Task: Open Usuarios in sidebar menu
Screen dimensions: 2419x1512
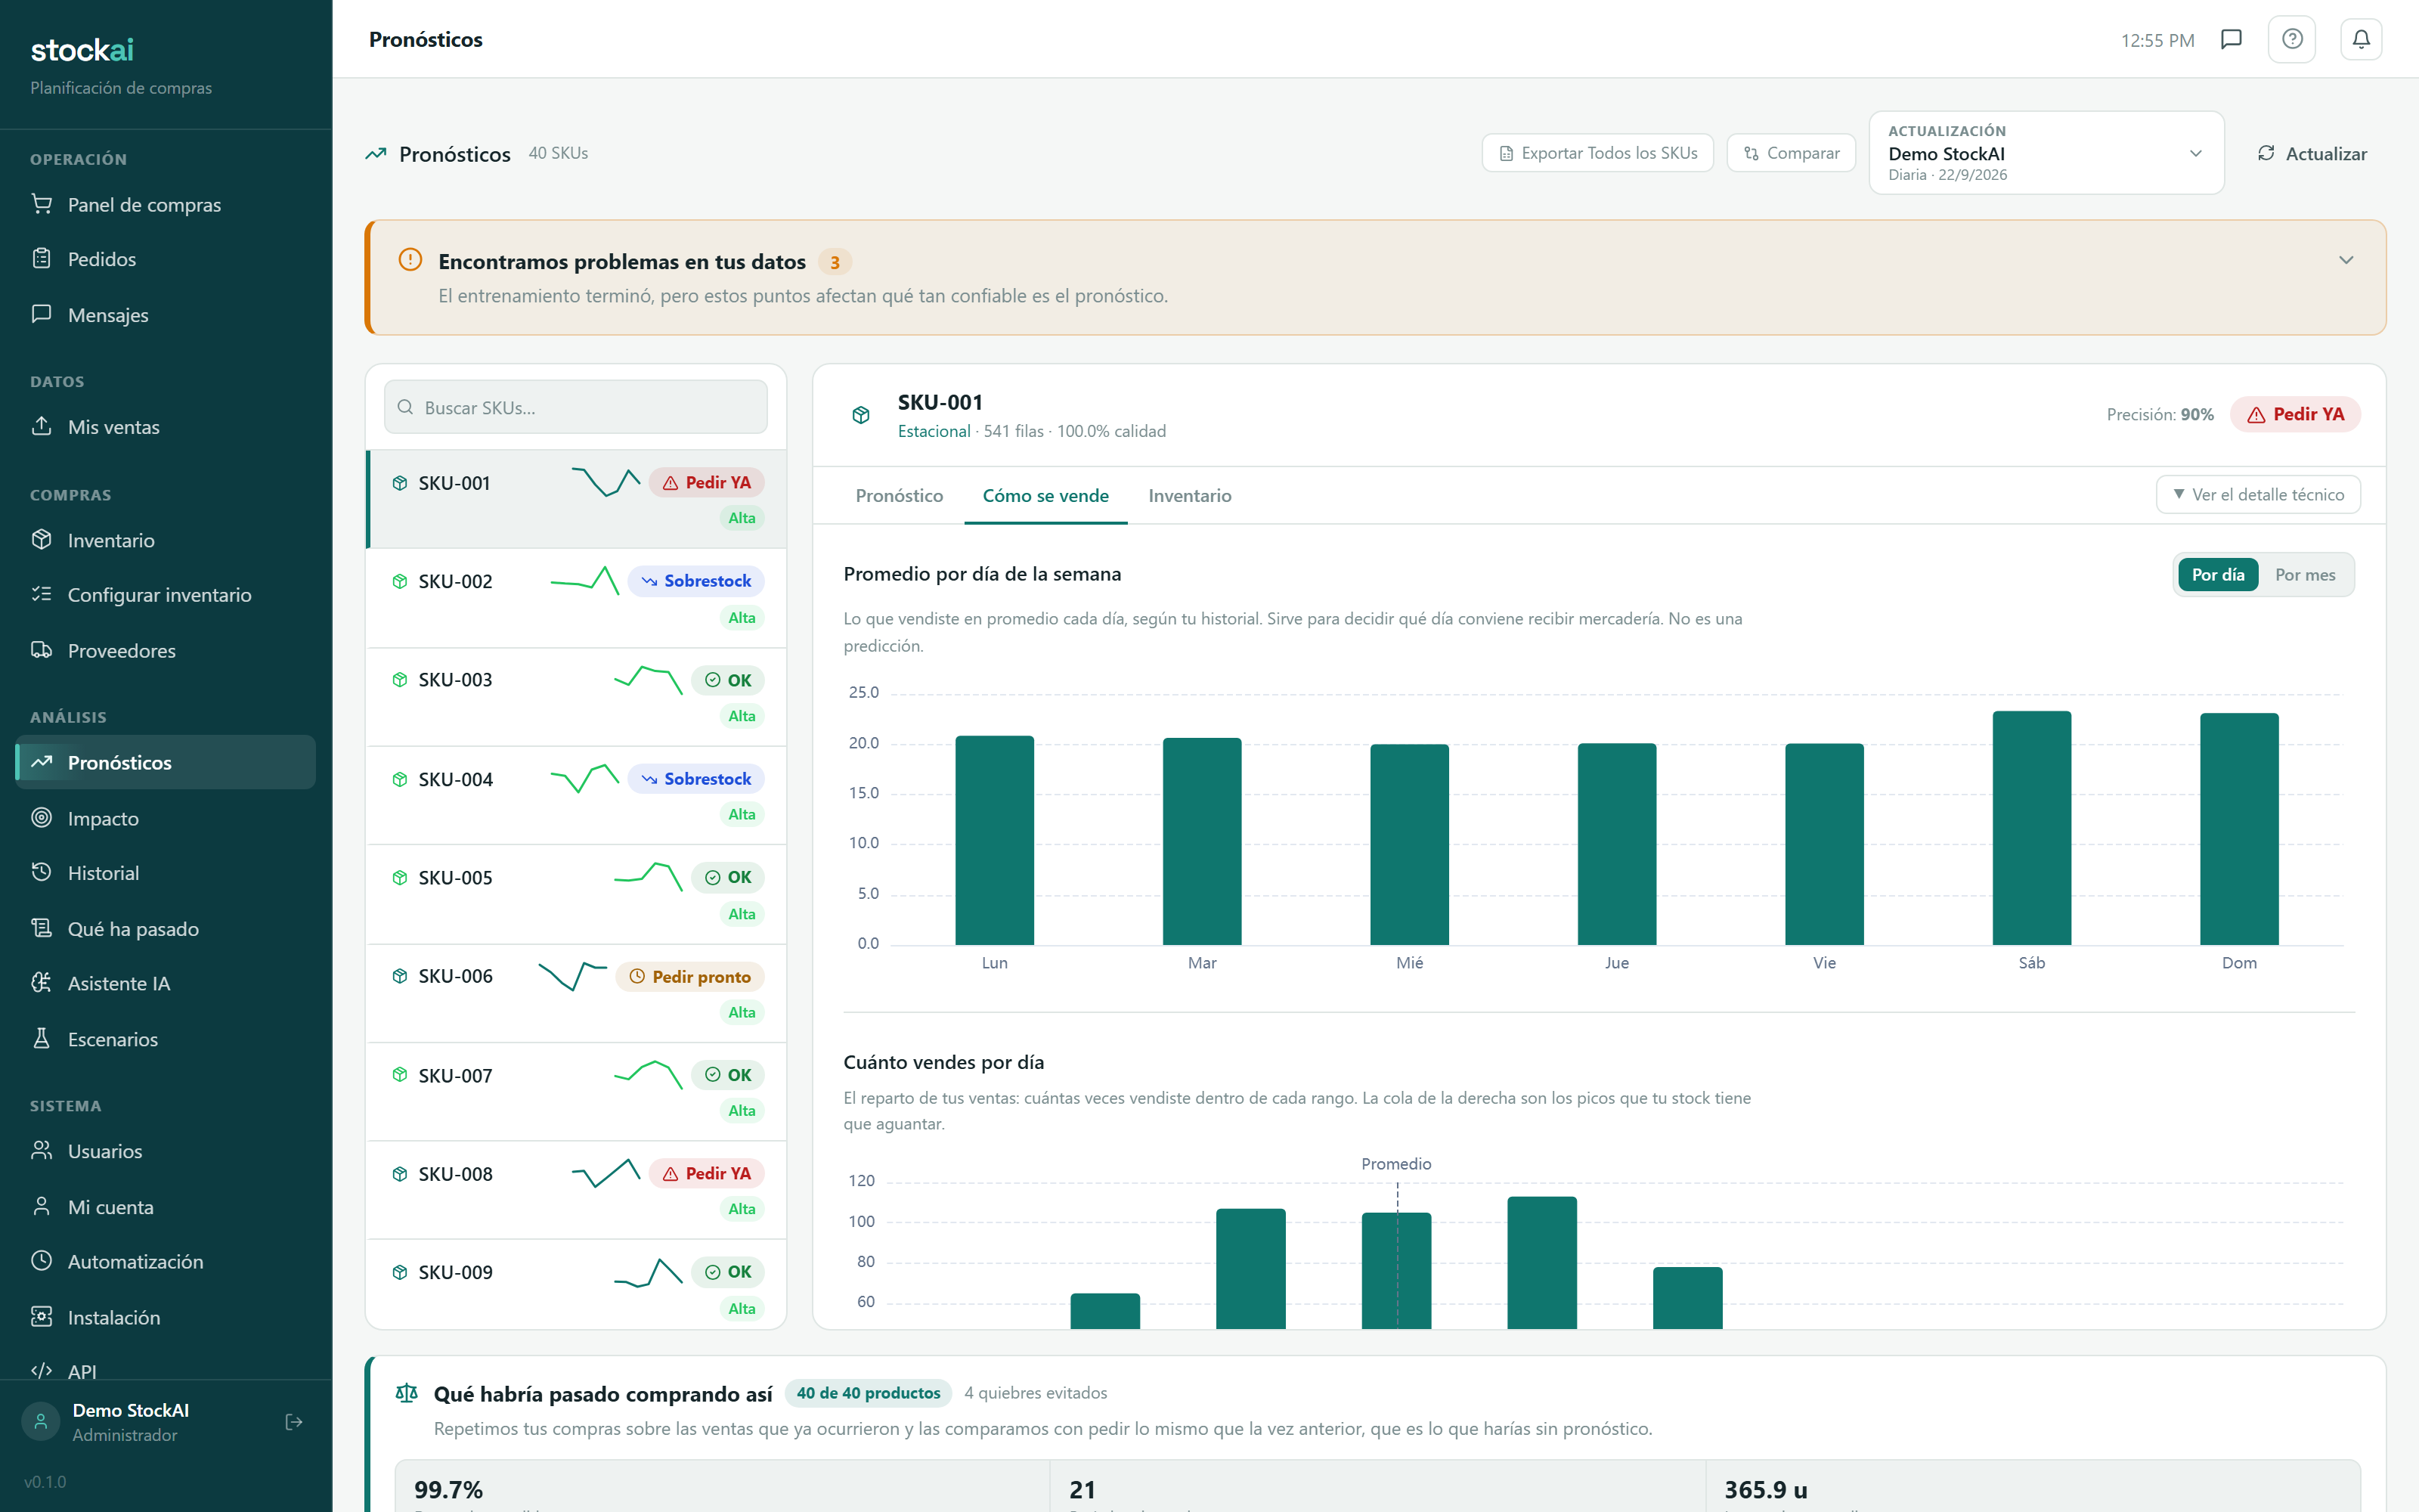Action: tap(166, 1151)
